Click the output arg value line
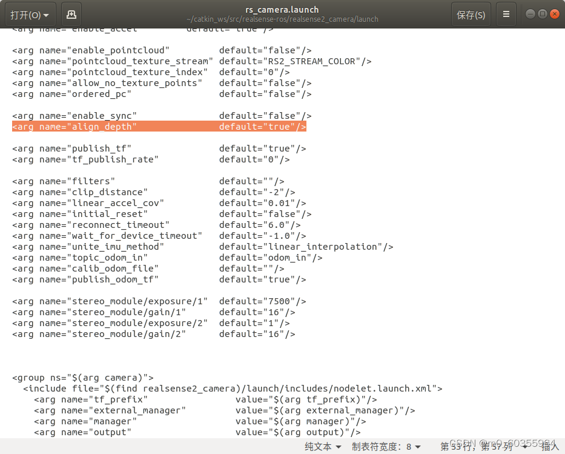This screenshot has width=565, height=454. pos(197,432)
